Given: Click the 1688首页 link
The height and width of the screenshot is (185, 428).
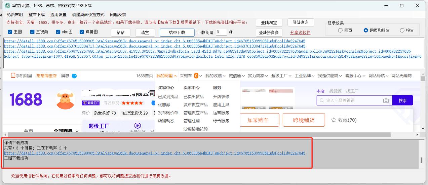Looking at the screenshot, I should 145,76.
